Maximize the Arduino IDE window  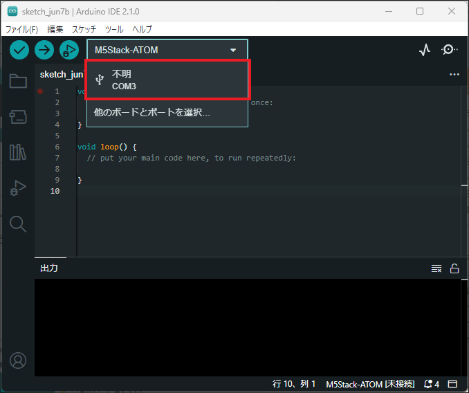[420, 11]
